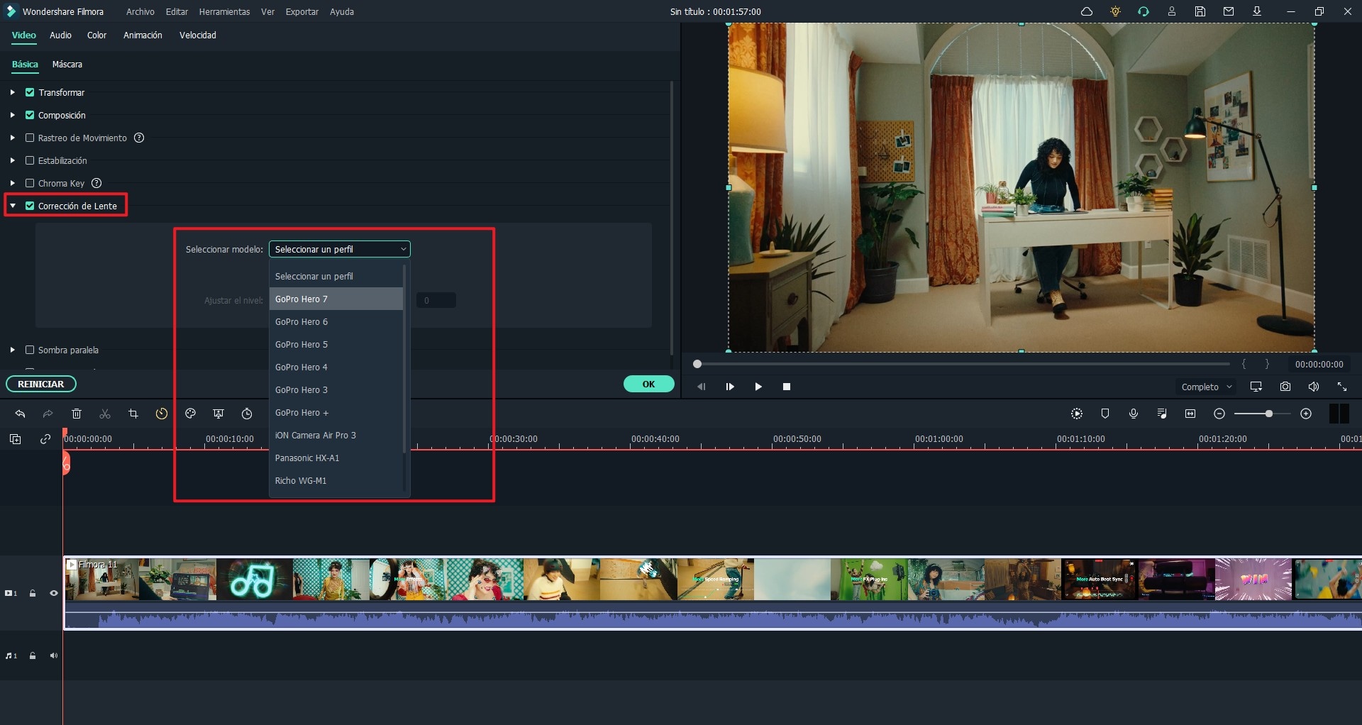Open the color palette icon
This screenshot has width=1362, height=725.
tap(190, 414)
